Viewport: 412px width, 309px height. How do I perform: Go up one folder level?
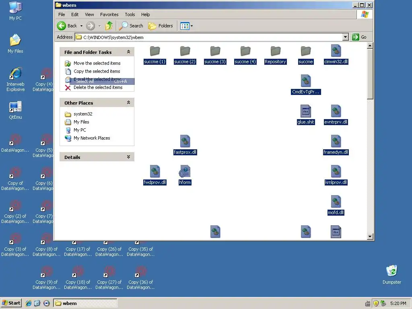[x=109, y=26]
